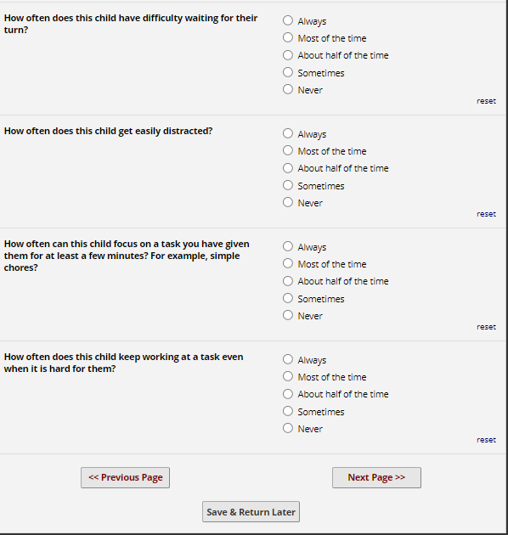This screenshot has height=535, width=508.
Task: Select About half of the time for hard task
Action: tap(288, 394)
